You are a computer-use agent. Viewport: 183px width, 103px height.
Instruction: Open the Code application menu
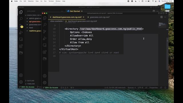pos(16,1)
